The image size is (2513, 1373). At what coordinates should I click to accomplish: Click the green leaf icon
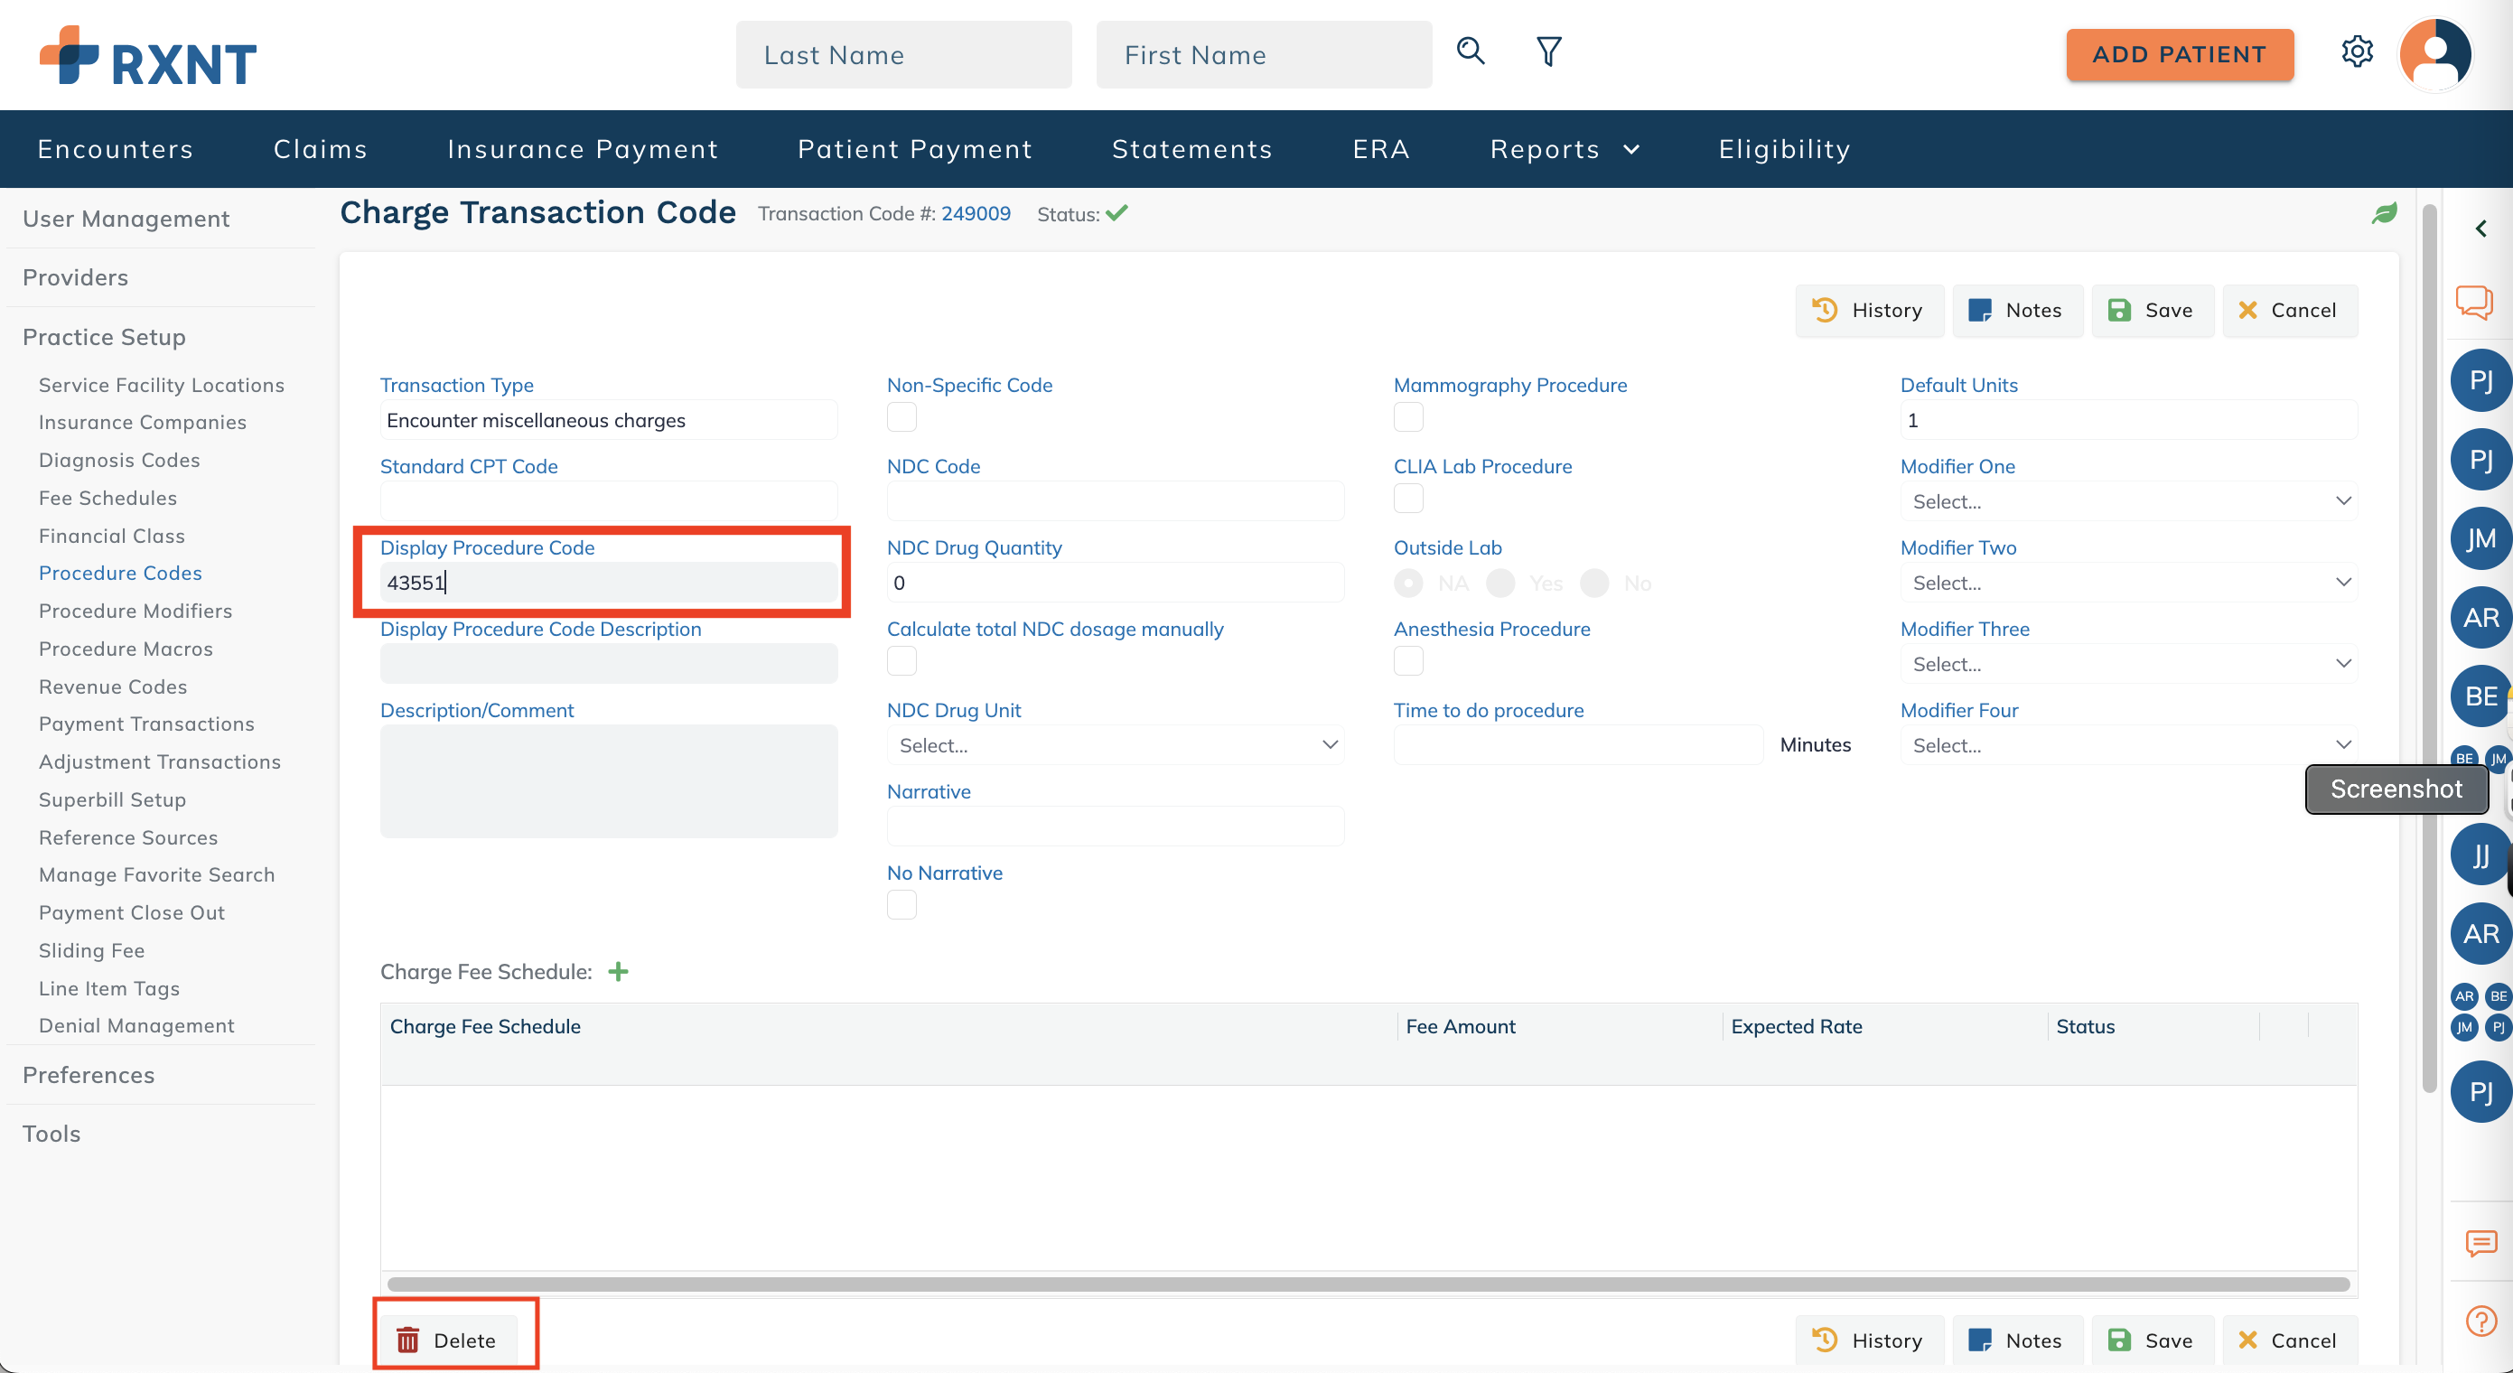(2384, 214)
